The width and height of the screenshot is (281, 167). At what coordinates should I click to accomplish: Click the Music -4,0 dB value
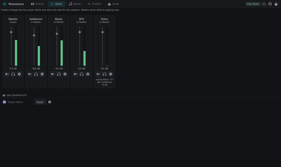[x=59, y=69]
